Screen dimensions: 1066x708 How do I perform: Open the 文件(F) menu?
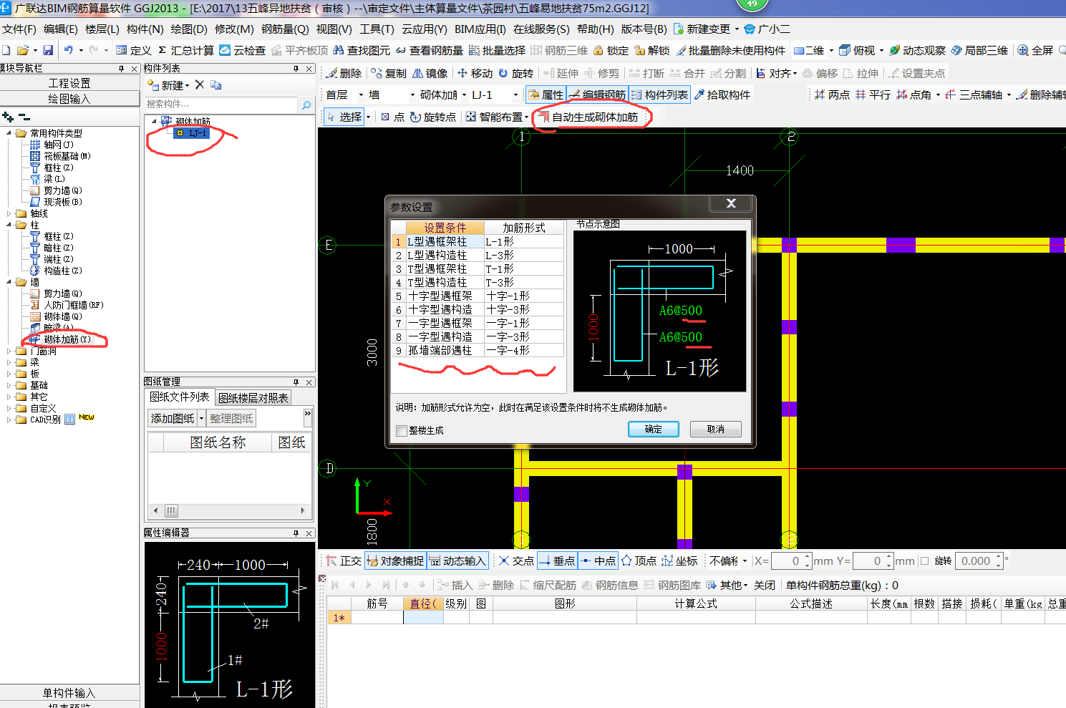tap(19, 29)
